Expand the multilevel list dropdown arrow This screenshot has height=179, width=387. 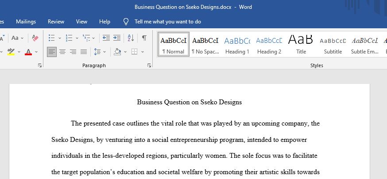93,38
